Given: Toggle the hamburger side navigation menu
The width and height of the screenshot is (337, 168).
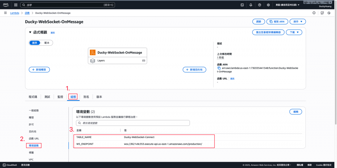Looking at the screenshot, I should coord(5,13).
